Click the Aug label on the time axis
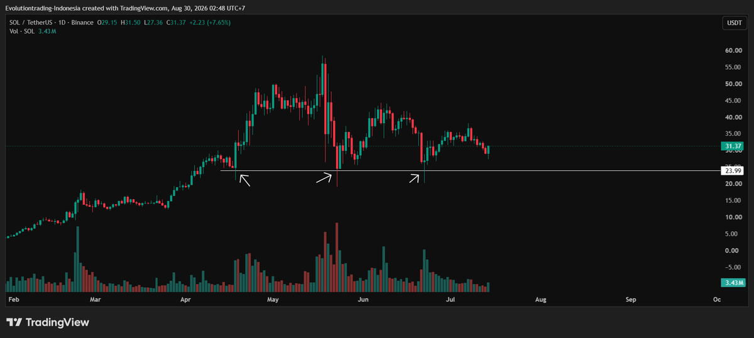 [540, 300]
